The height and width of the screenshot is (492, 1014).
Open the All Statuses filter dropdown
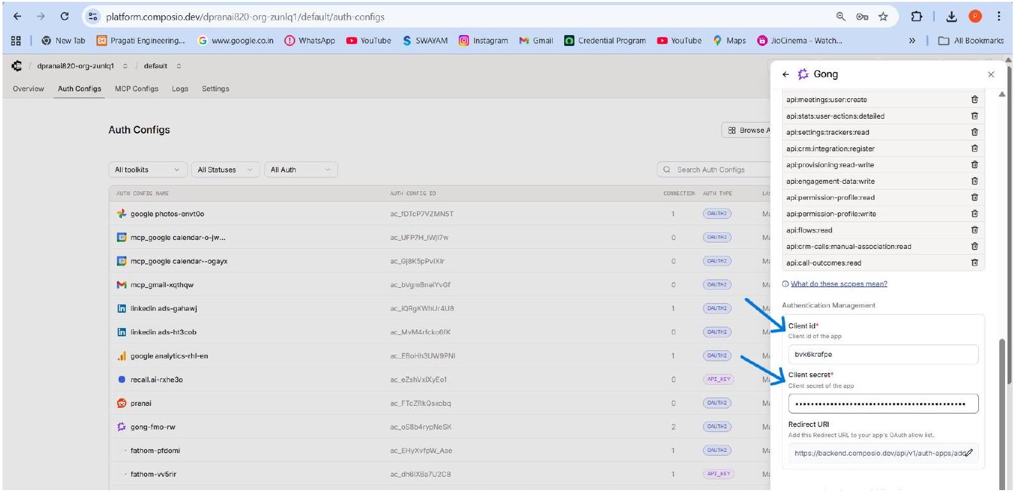coord(226,170)
